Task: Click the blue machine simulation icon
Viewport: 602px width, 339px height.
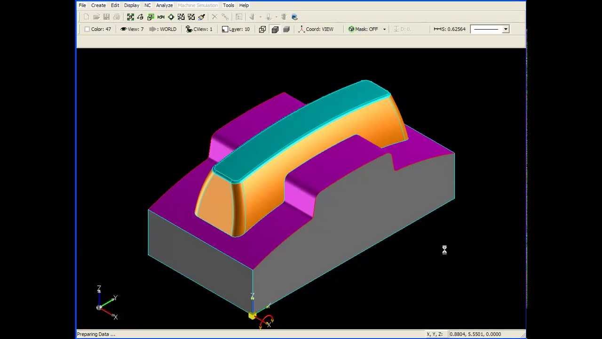Action: [x=294, y=17]
